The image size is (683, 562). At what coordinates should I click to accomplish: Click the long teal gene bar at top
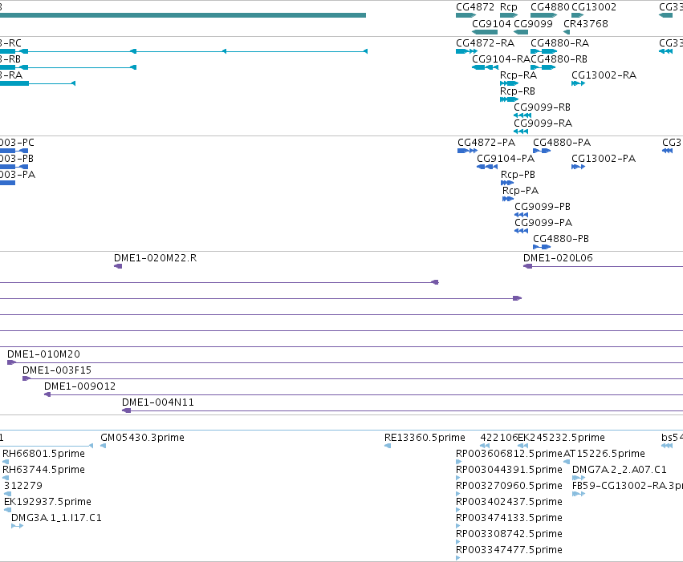[183, 15]
